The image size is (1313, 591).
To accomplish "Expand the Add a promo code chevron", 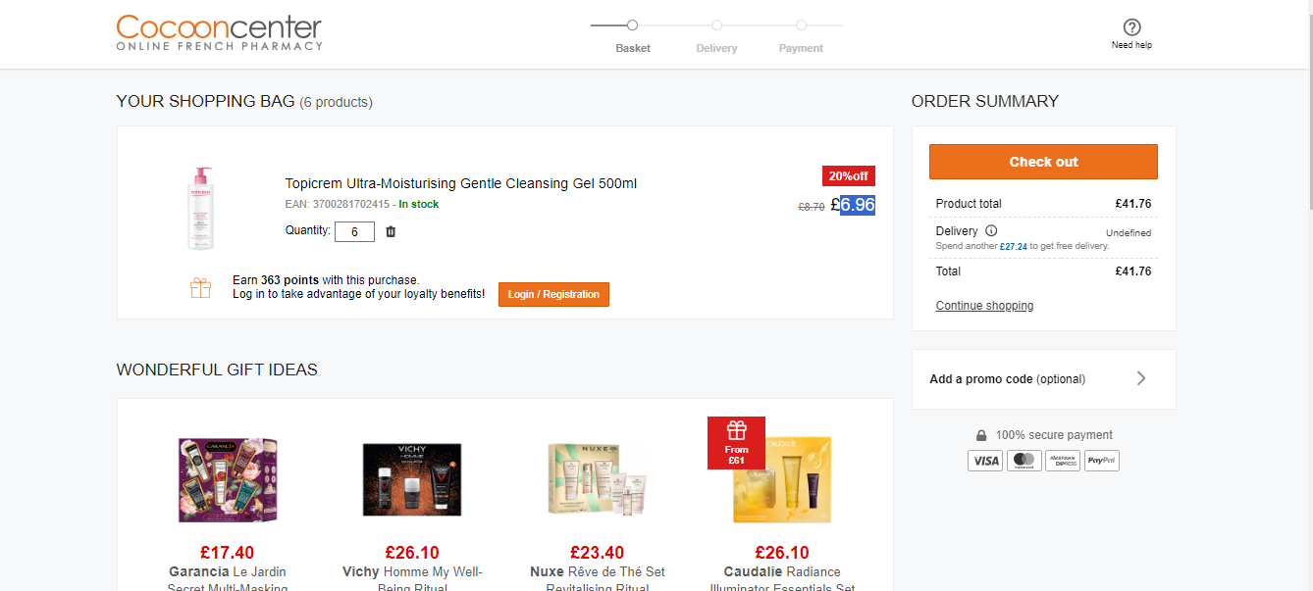I will 1141,378.
